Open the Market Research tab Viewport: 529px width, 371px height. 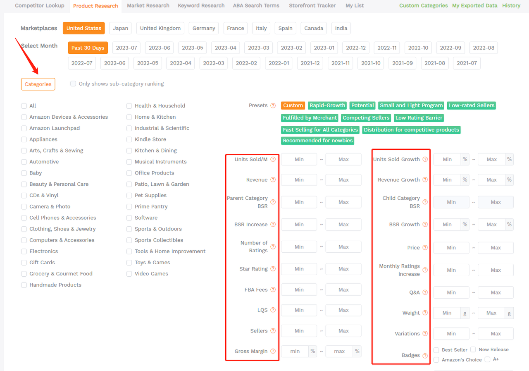[x=148, y=5]
